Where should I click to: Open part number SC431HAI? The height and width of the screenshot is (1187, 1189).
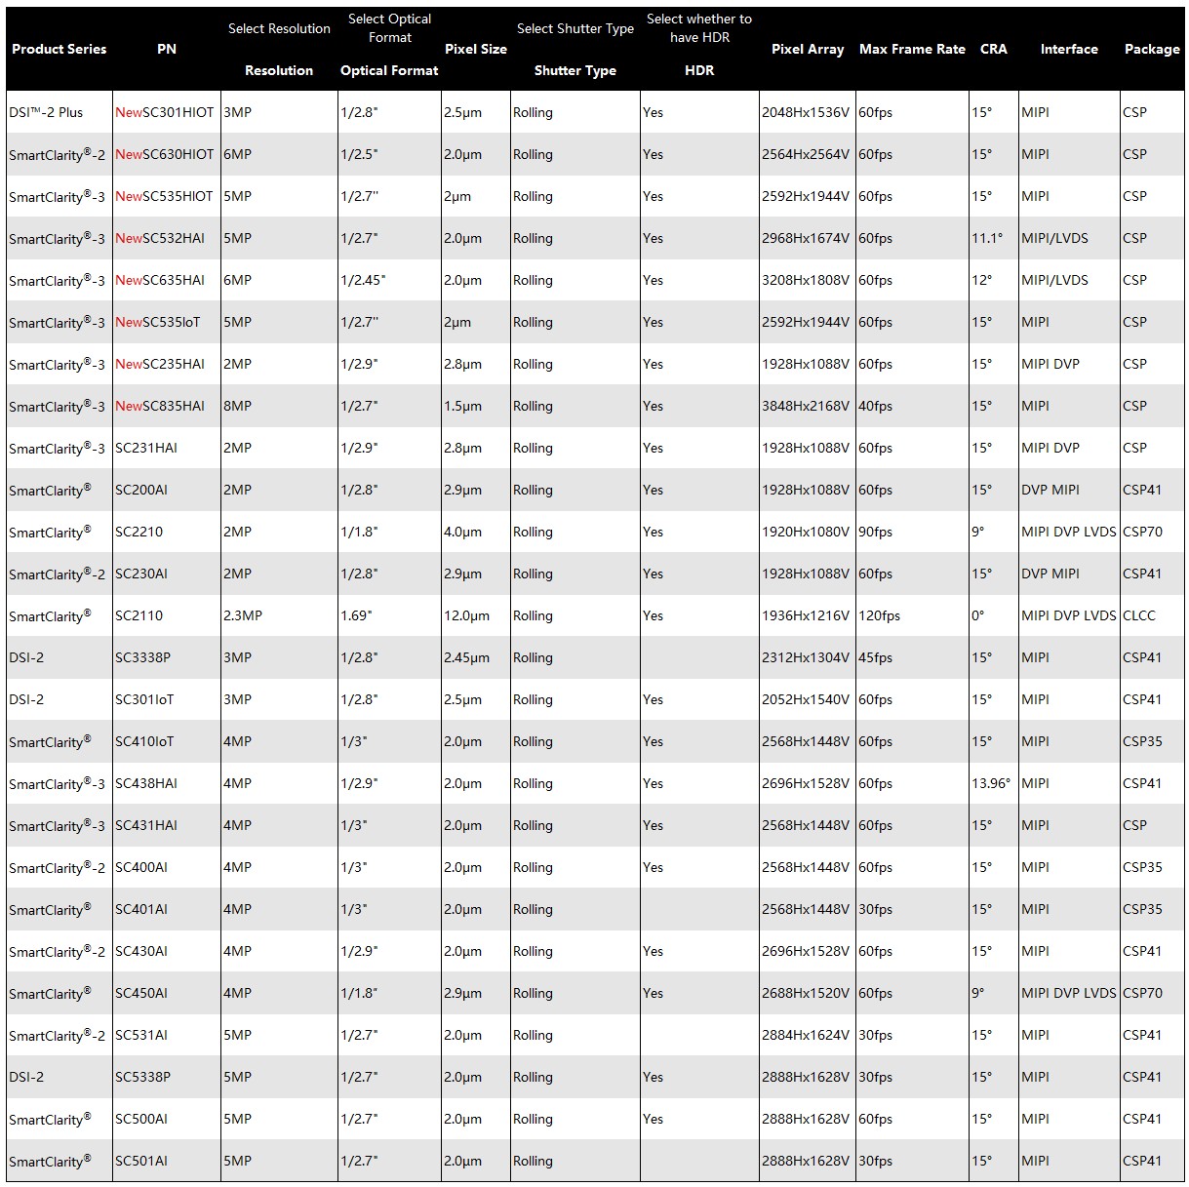pos(146,825)
